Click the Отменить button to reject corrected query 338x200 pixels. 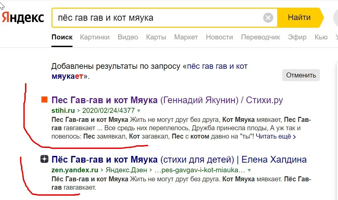click(300, 75)
